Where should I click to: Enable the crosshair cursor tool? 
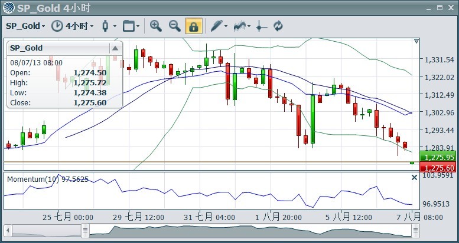pyautogui.click(x=261, y=26)
